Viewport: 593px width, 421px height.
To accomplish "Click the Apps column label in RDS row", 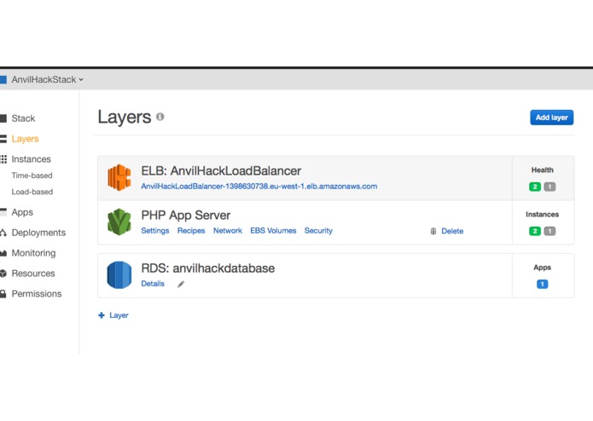I will (542, 268).
